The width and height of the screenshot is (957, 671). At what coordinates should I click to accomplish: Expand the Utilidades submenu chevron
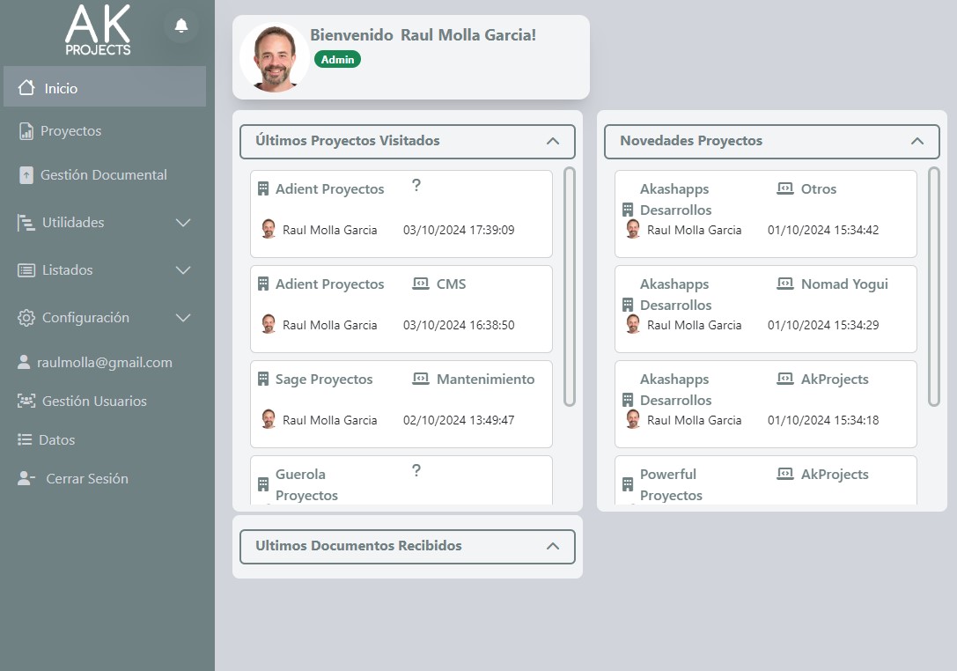tap(183, 223)
